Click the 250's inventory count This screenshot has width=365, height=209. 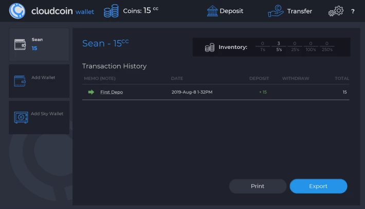pyautogui.click(x=327, y=46)
